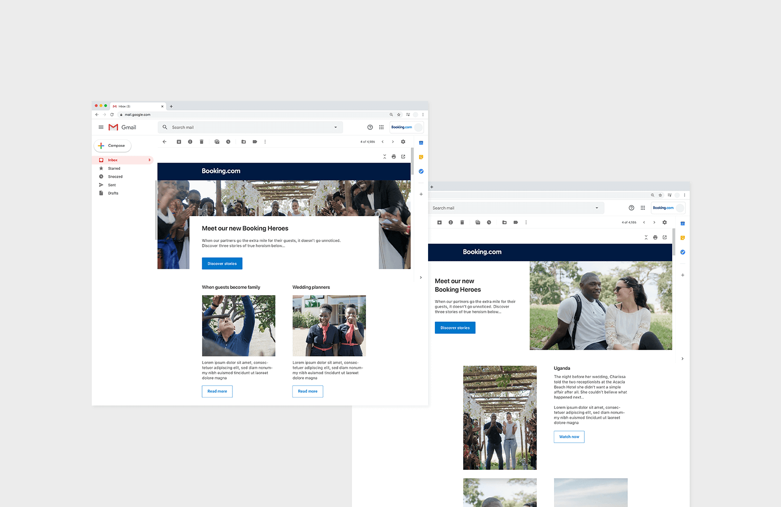Viewport: 781px width, 507px height.
Task: Open the Wedding planners photo
Action: click(329, 325)
